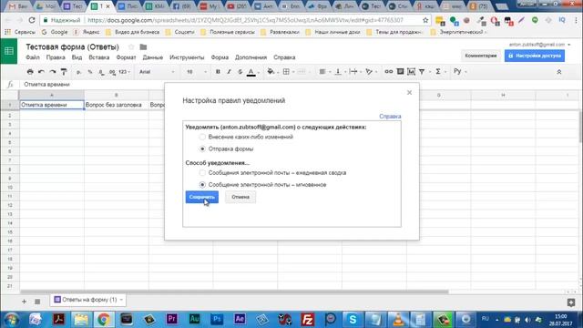The width and height of the screenshot is (583, 328).
Task: Click the filter funnel icon
Action: pos(422,71)
